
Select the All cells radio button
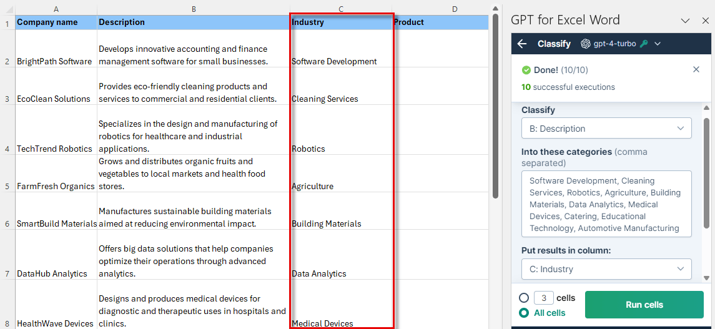(524, 313)
